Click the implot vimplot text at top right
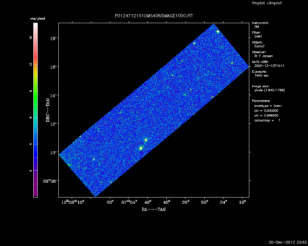Viewport: 308px width, 246px height. click(x=267, y=3)
